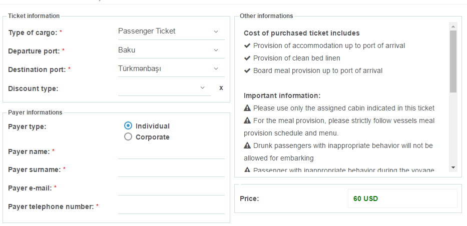Click the checkmark icon beside clean bed linen
467x226 pixels.
tap(247, 58)
